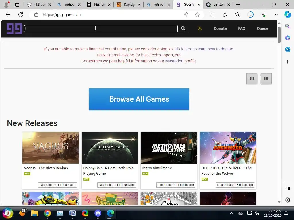Add this page to favorites star
This screenshot has width=294, height=220.
(x=197, y=15)
